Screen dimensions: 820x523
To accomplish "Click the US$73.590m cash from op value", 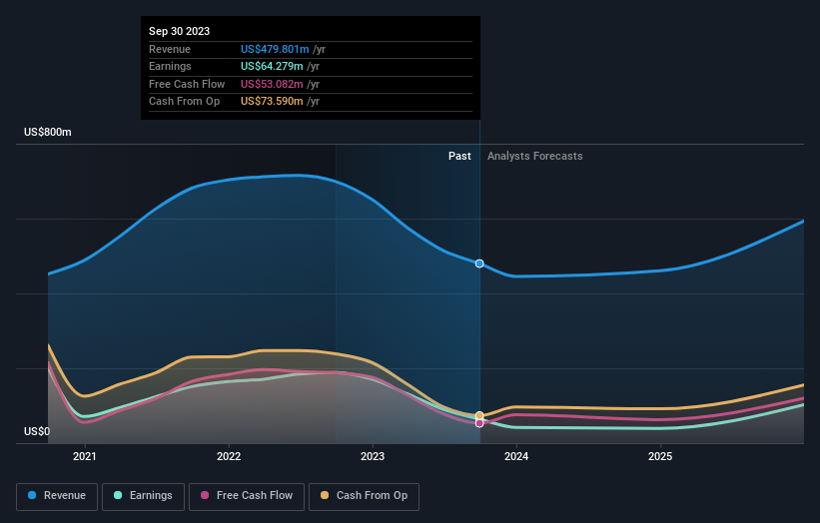I will point(272,102).
